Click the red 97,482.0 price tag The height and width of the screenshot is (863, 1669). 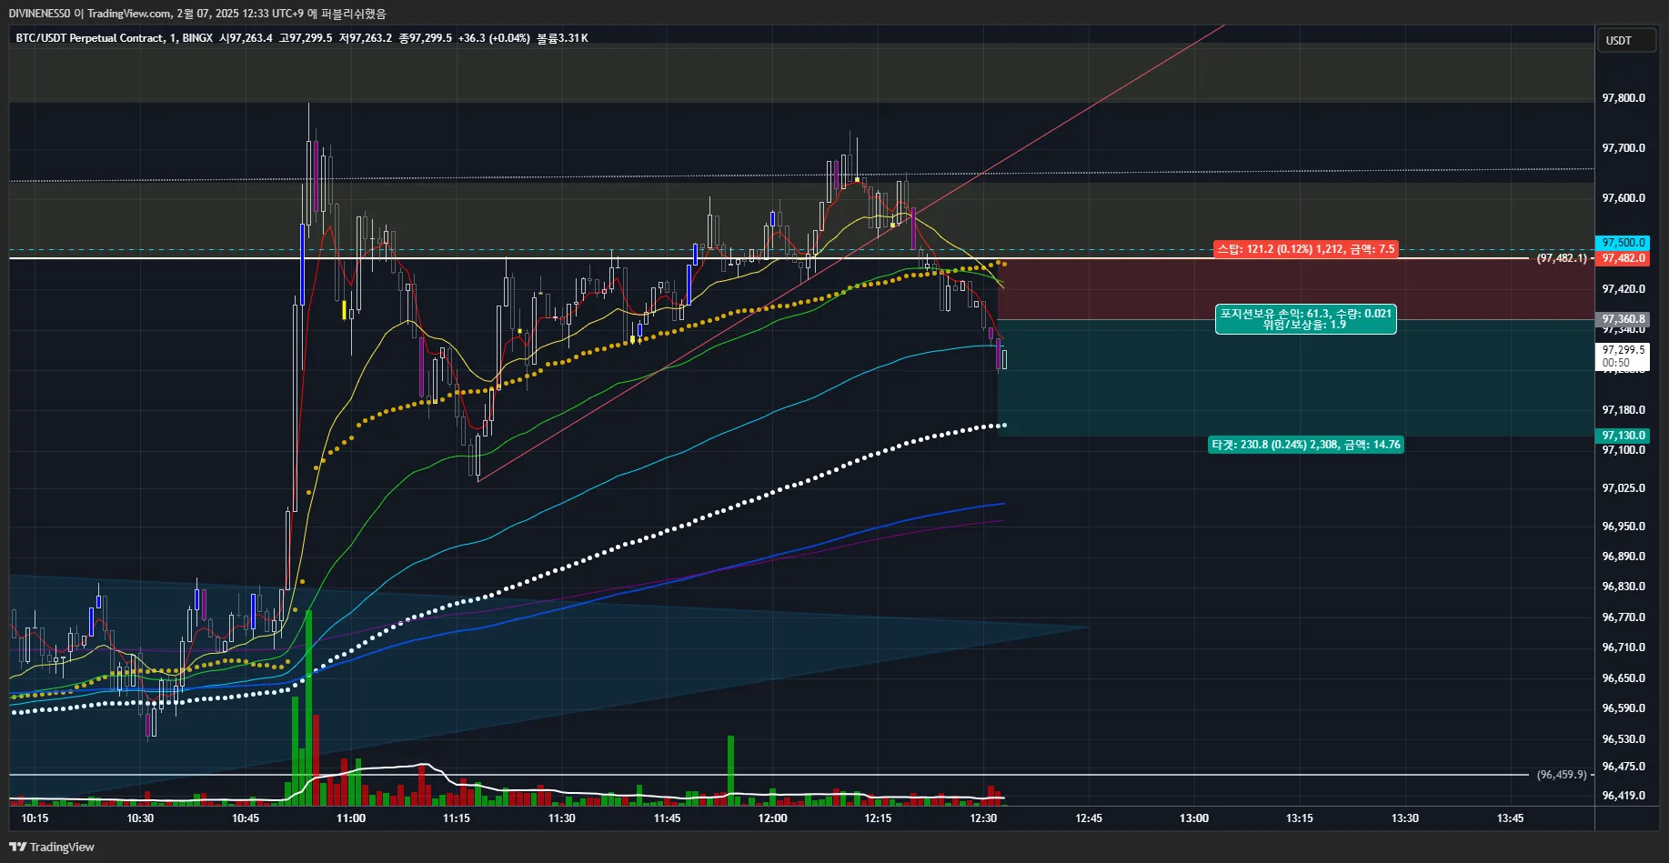pyautogui.click(x=1623, y=258)
